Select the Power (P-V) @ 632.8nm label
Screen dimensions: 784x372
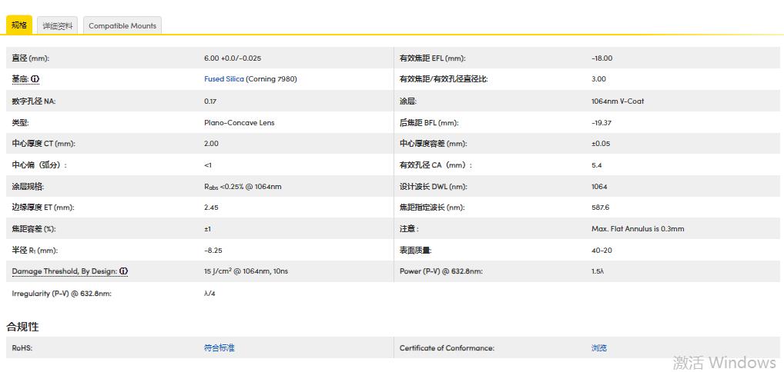441,271
